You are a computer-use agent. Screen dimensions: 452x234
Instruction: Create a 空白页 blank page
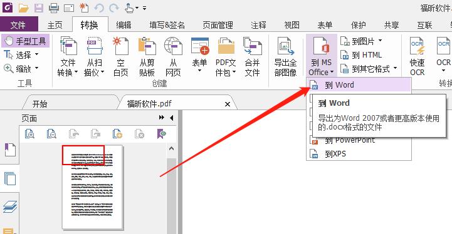click(x=121, y=56)
